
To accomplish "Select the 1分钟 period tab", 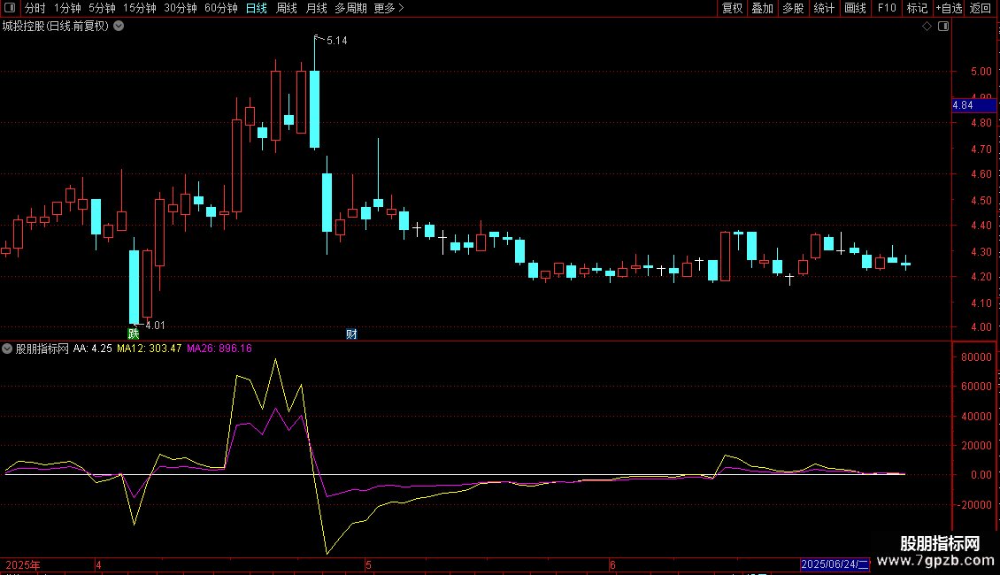I will pyautogui.click(x=67, y=8).
